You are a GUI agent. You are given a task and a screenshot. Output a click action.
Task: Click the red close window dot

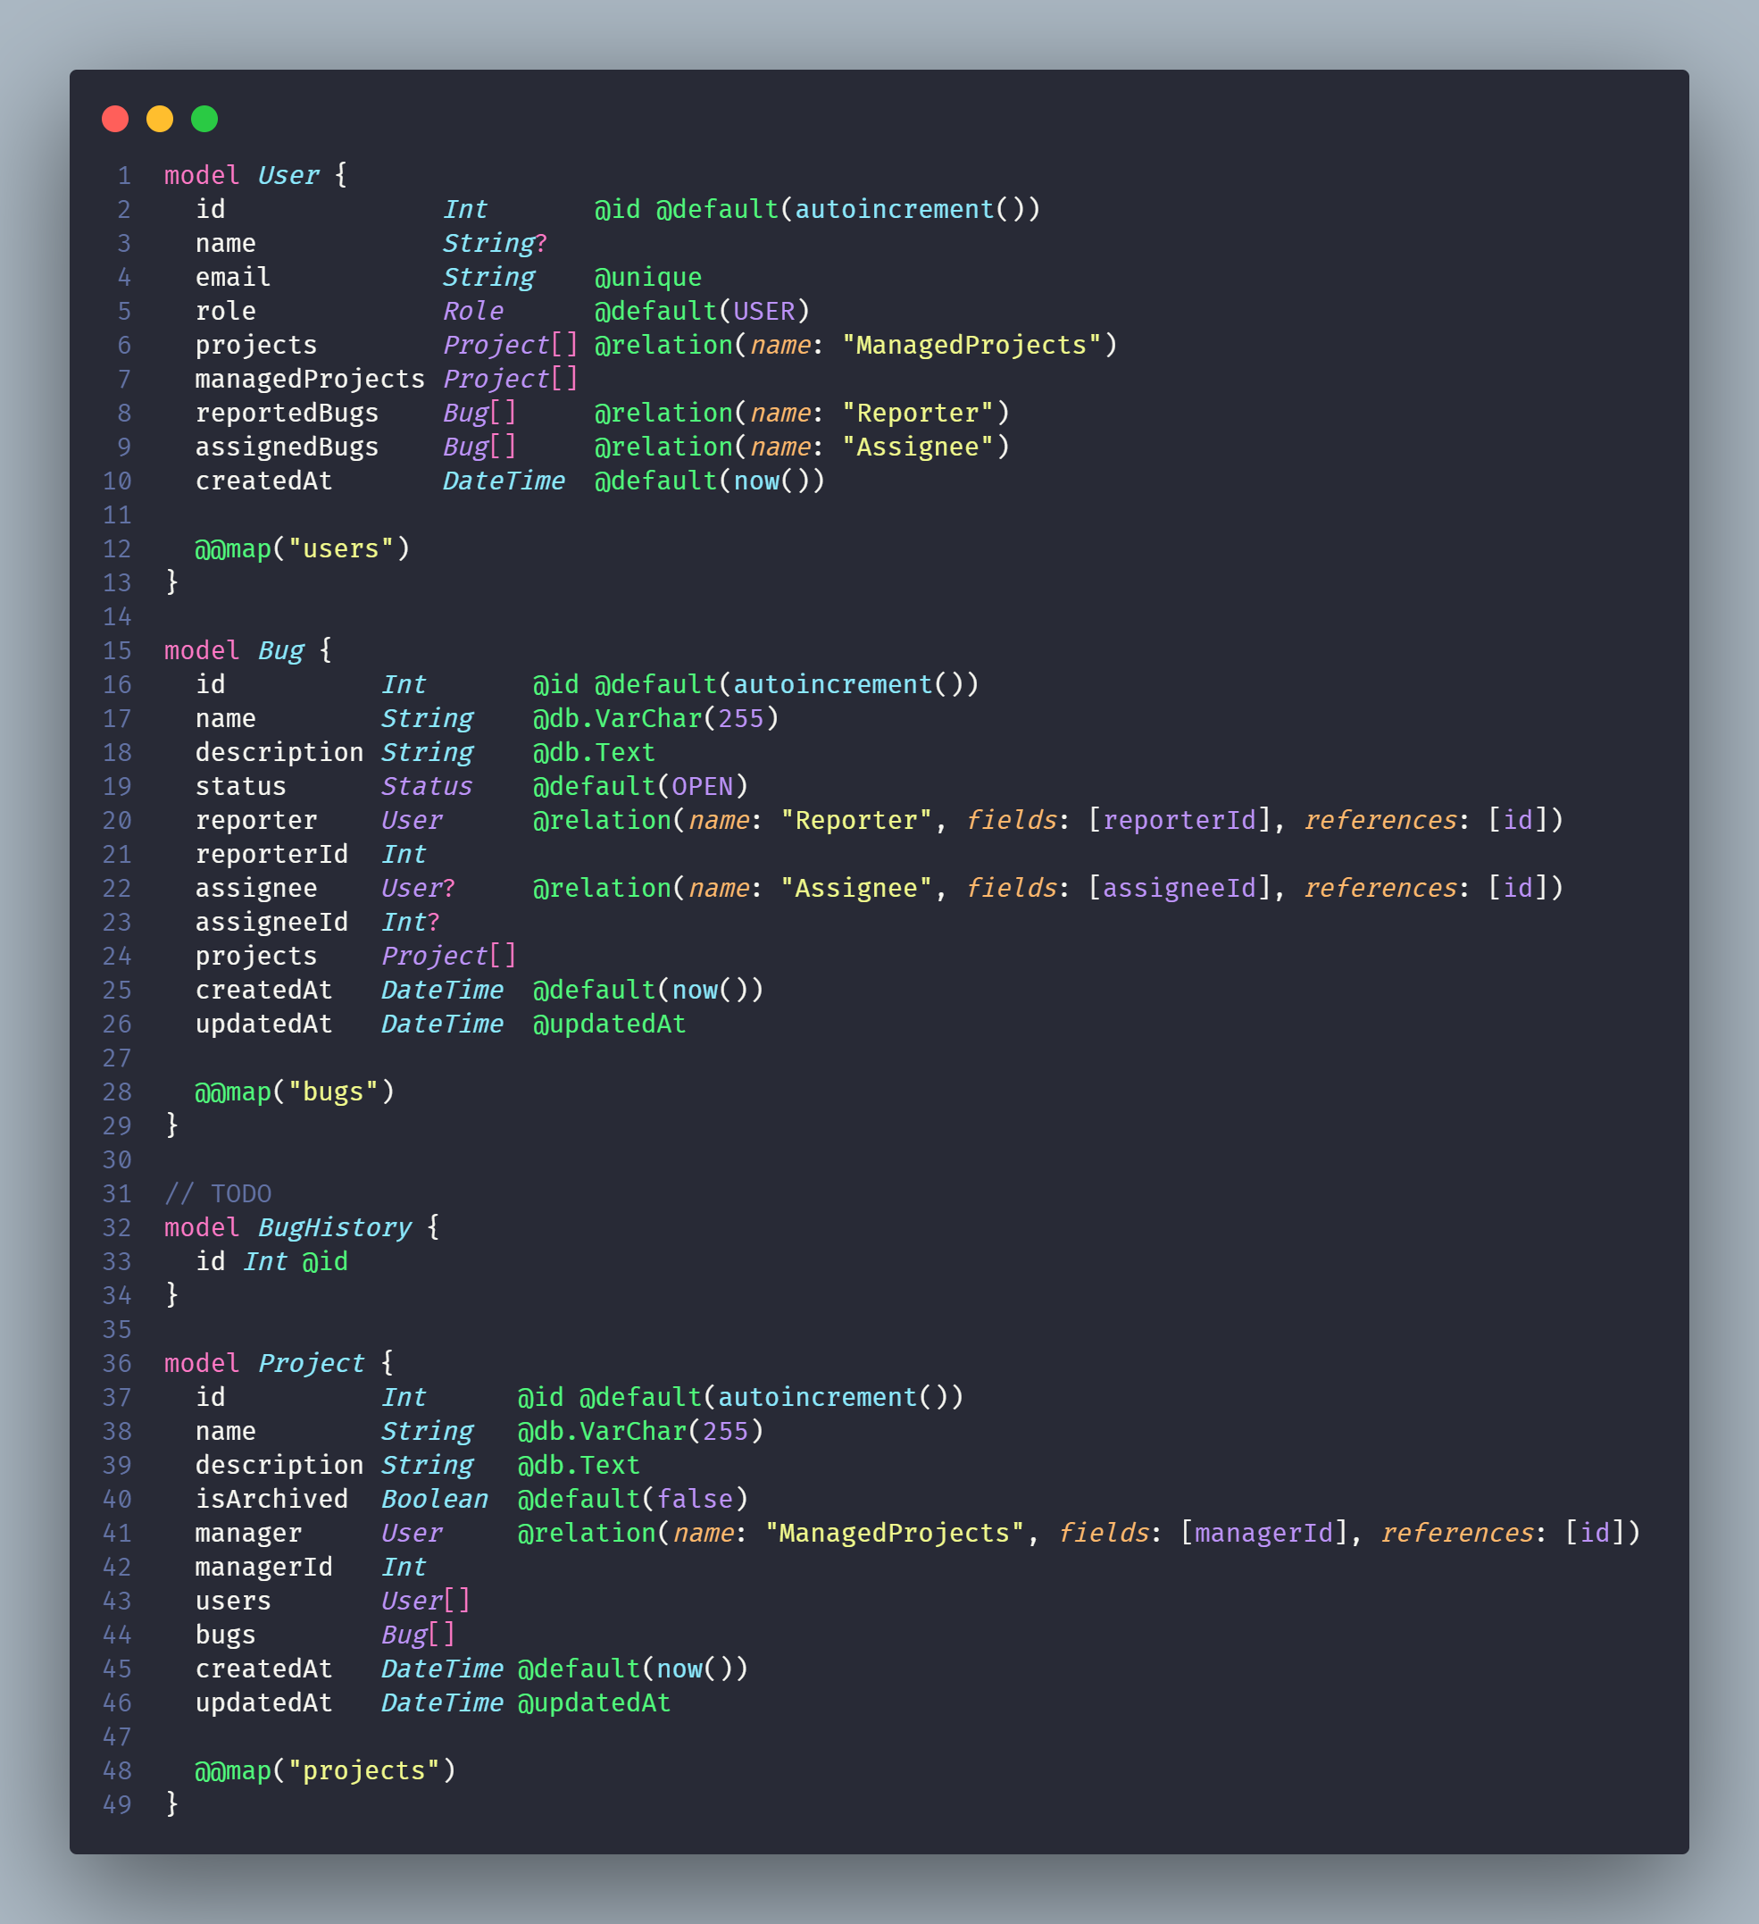tap(115, 120)
